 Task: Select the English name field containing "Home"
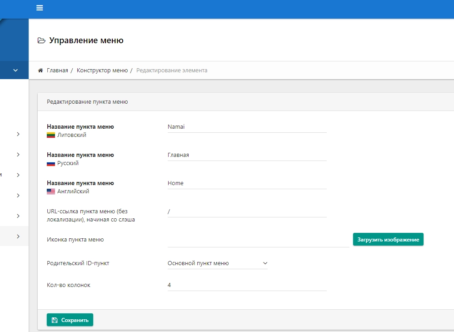(x=247, y=183)
